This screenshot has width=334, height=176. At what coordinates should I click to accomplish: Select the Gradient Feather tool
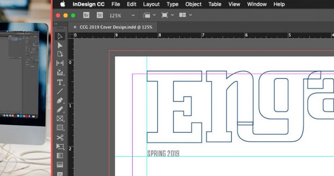pos(60,165)
